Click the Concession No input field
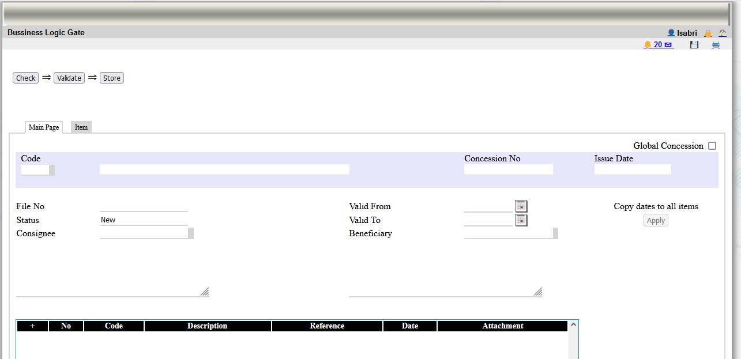This screenshot has height=359, width=741. (x=508, y=169)
